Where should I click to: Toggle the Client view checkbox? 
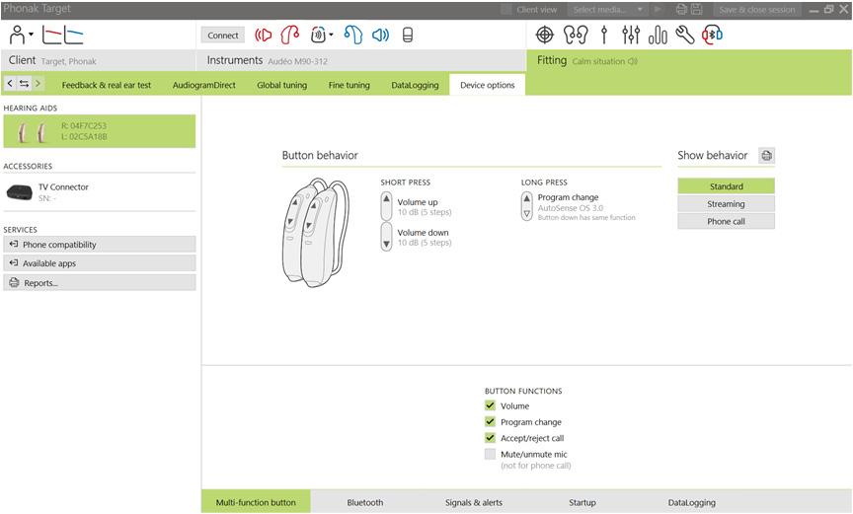click(506, 9)
